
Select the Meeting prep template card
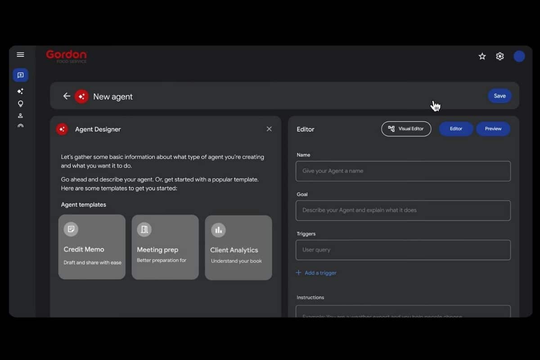coord(165,247)
